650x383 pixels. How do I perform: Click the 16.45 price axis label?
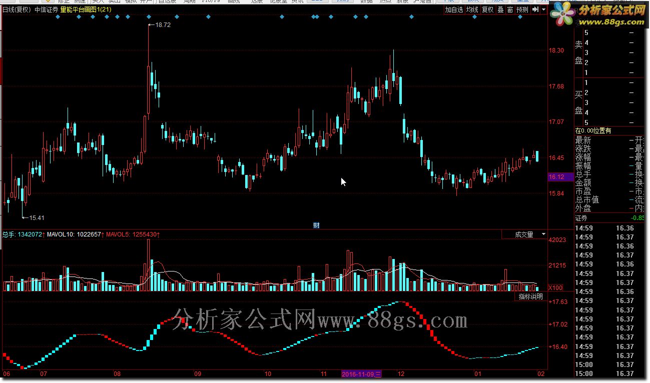(556, 158)
